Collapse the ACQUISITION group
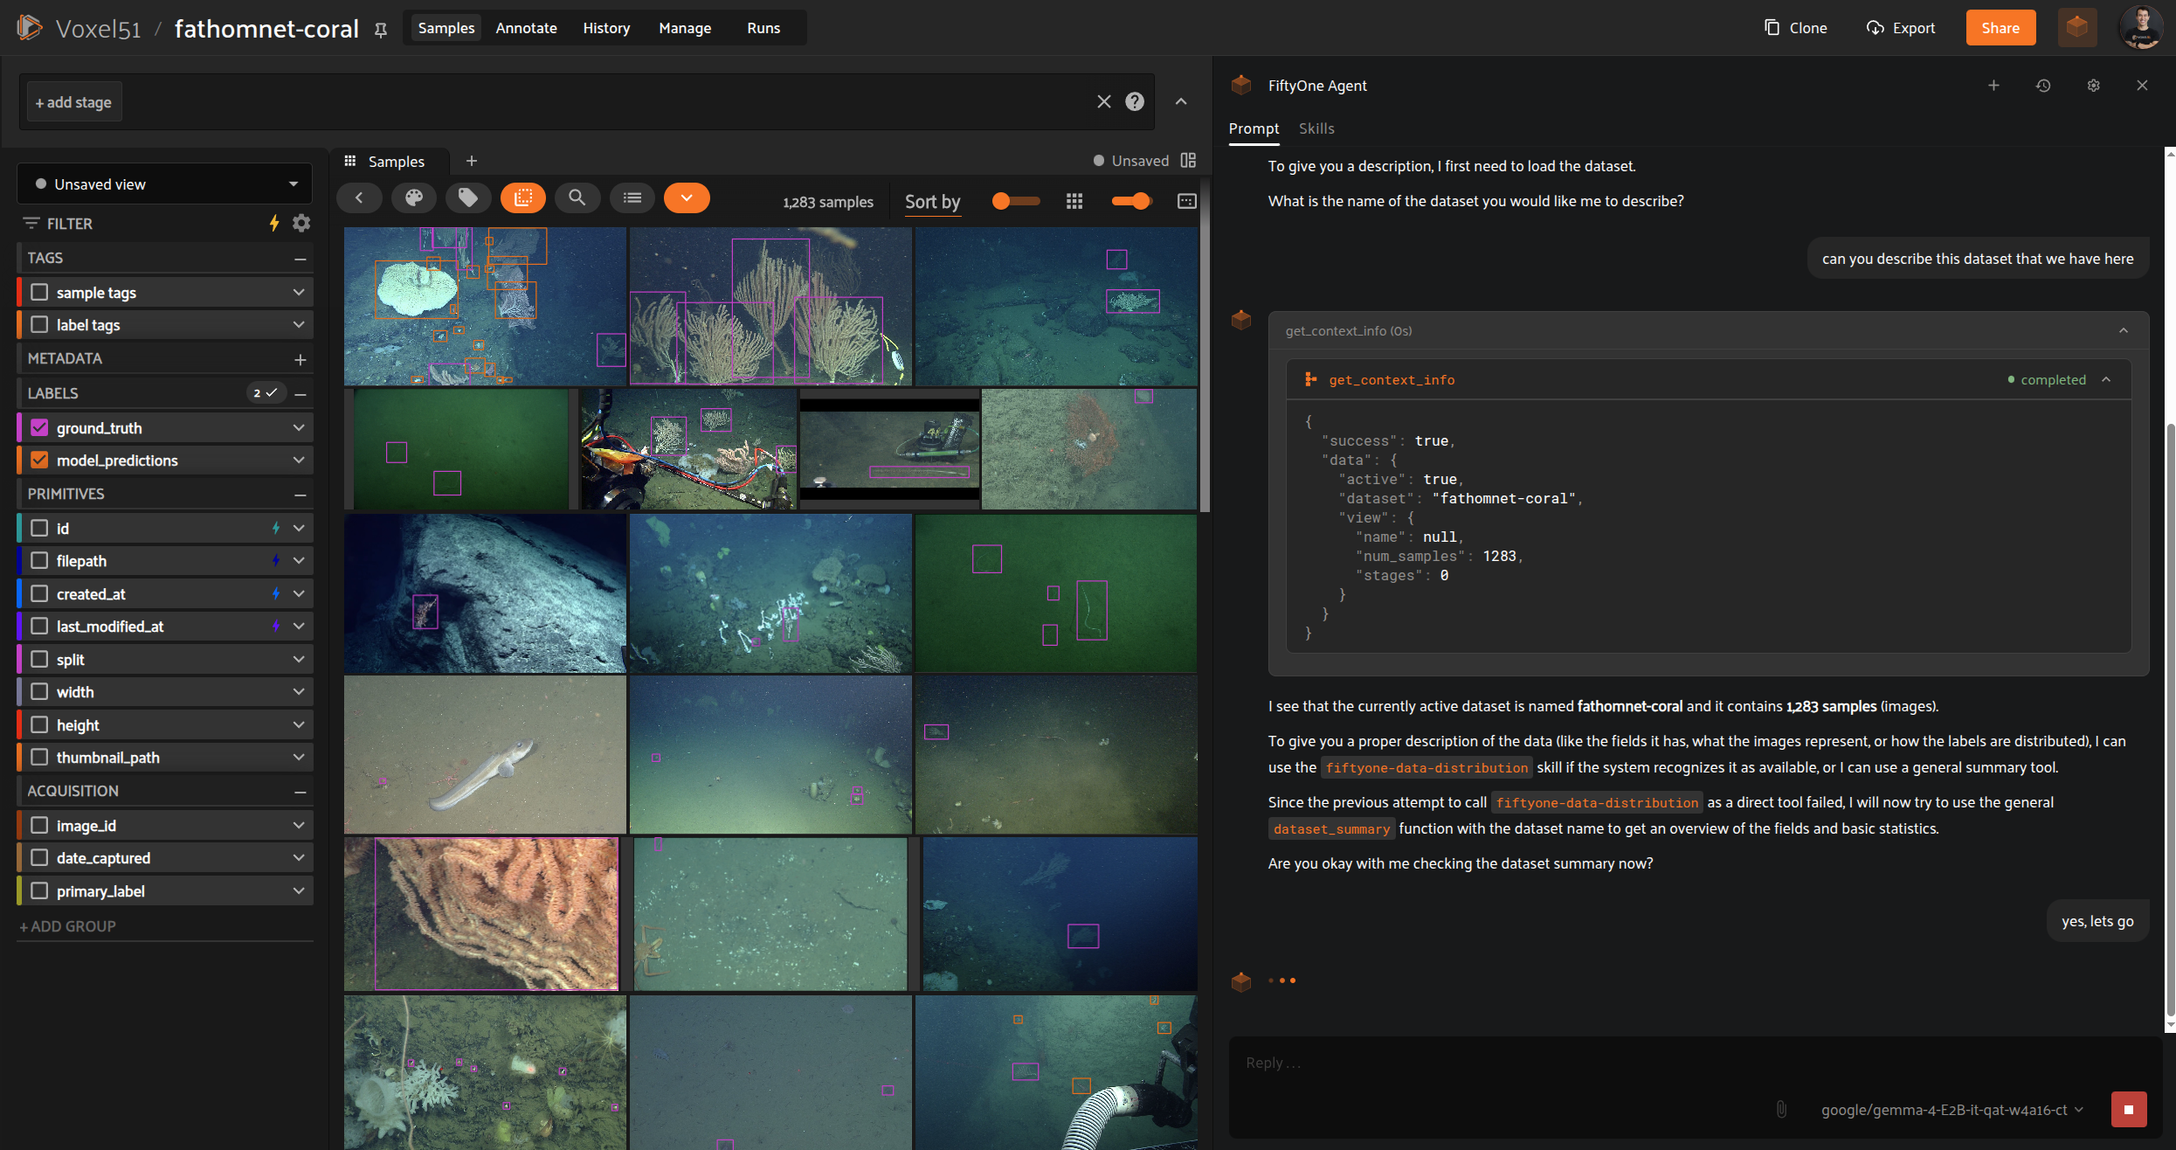 pos(300,792)
